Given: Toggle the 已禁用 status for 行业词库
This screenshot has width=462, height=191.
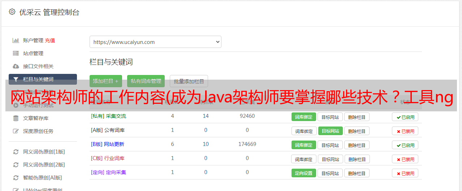Looking at the screenshot, I should 405,159.
